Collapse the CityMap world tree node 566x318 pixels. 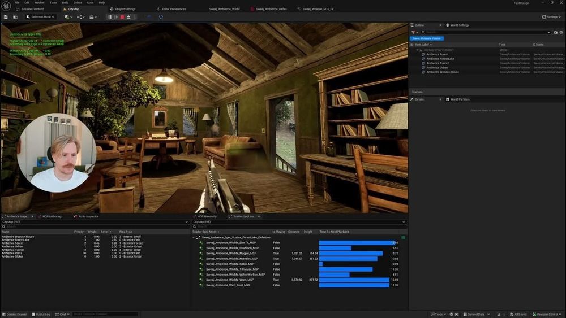417,50
